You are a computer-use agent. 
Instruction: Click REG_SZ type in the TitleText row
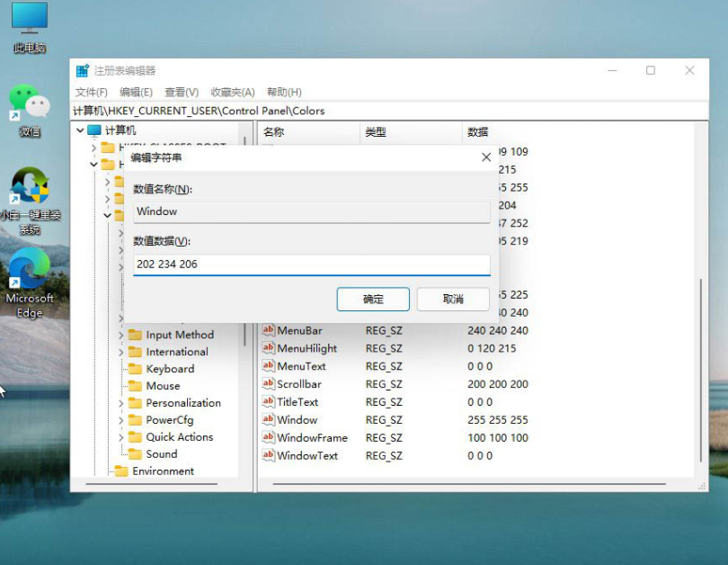pos(384,402)
